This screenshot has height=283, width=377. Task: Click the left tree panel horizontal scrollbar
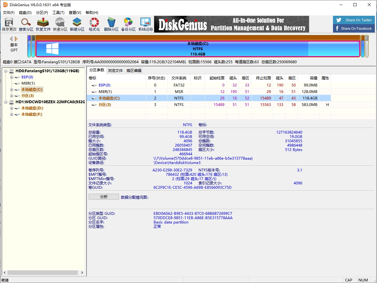click(43, 273)
